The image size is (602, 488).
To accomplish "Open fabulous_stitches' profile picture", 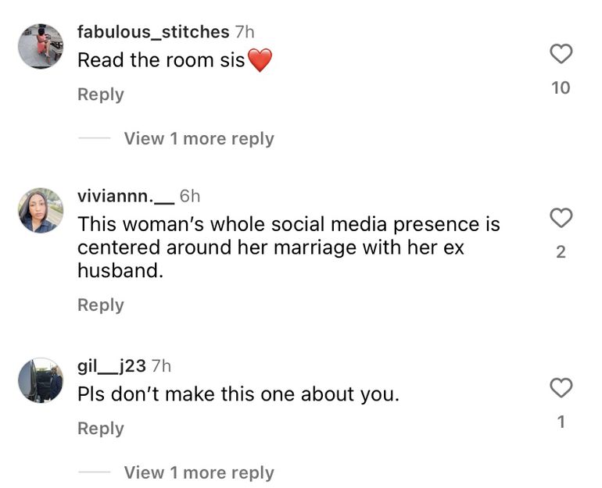I will tap(41, 45).
